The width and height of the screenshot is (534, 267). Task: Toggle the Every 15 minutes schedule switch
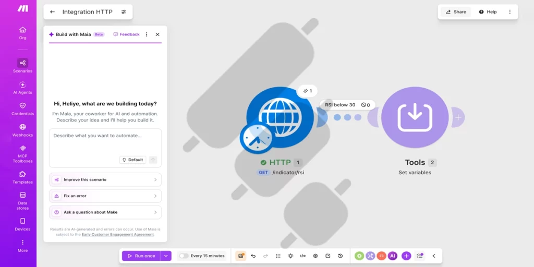(x=184, y=256)
